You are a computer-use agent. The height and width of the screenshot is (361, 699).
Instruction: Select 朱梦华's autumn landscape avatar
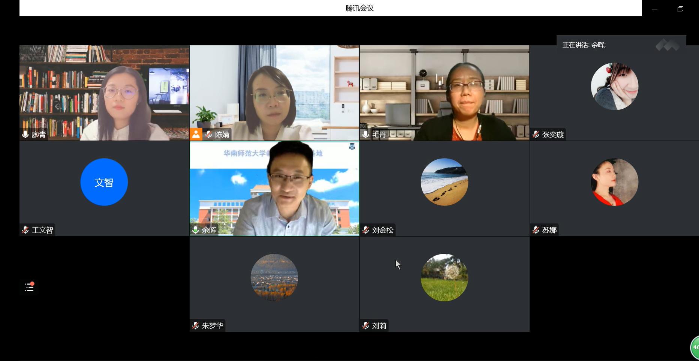coord(274,277)
